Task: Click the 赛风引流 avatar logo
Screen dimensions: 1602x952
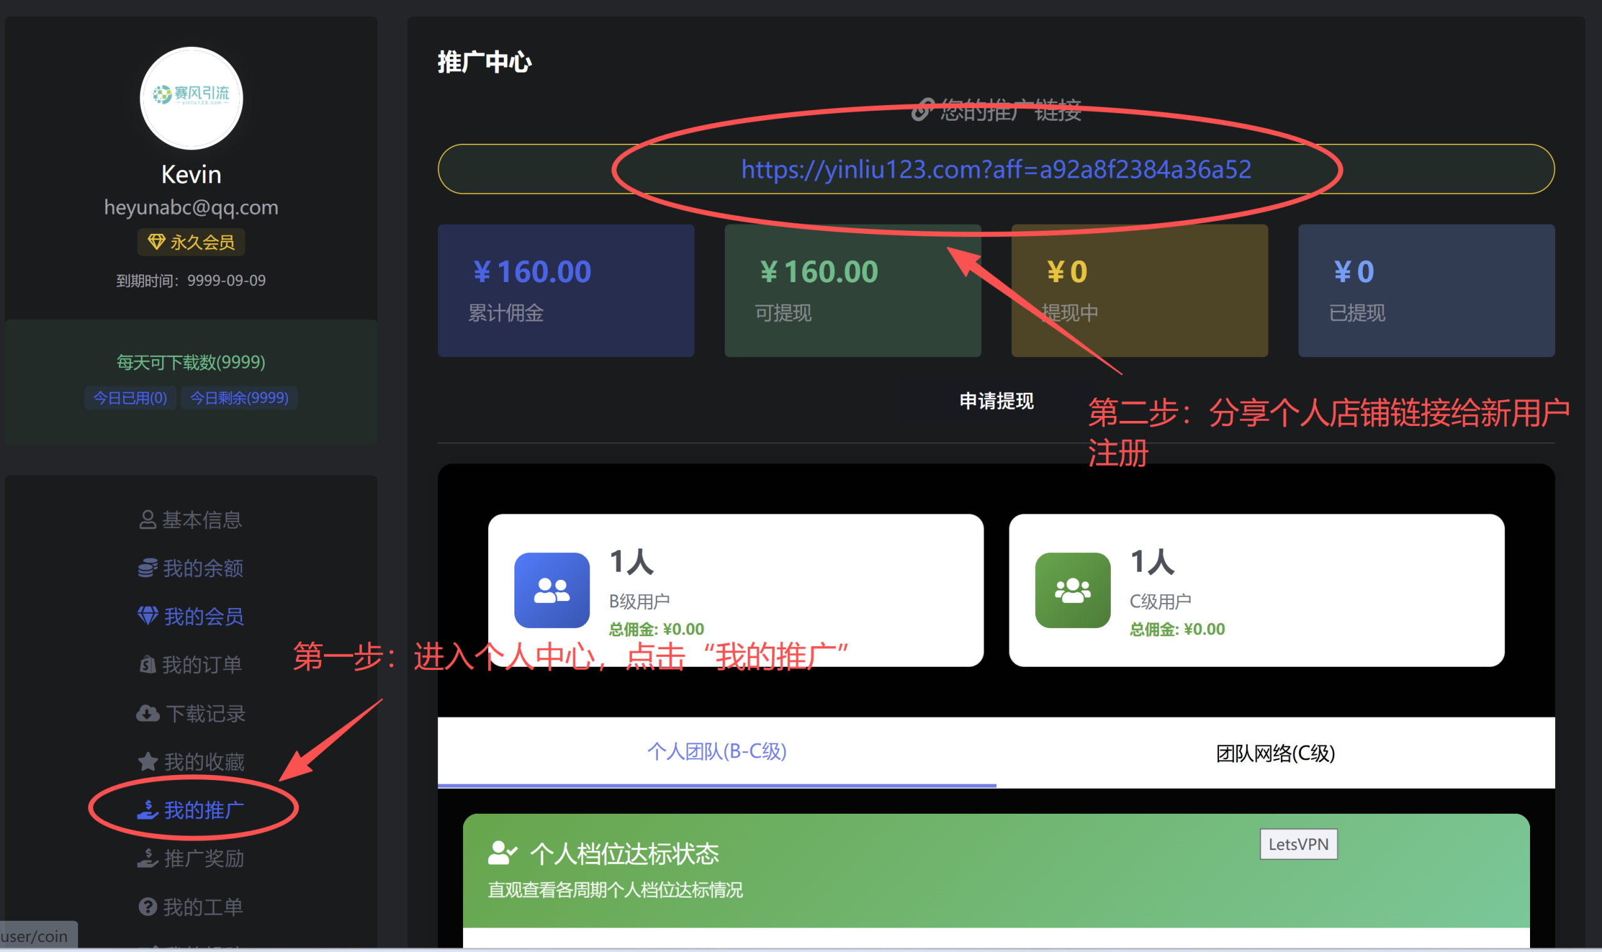Action: pyautogui.click(x=191, y=98)
